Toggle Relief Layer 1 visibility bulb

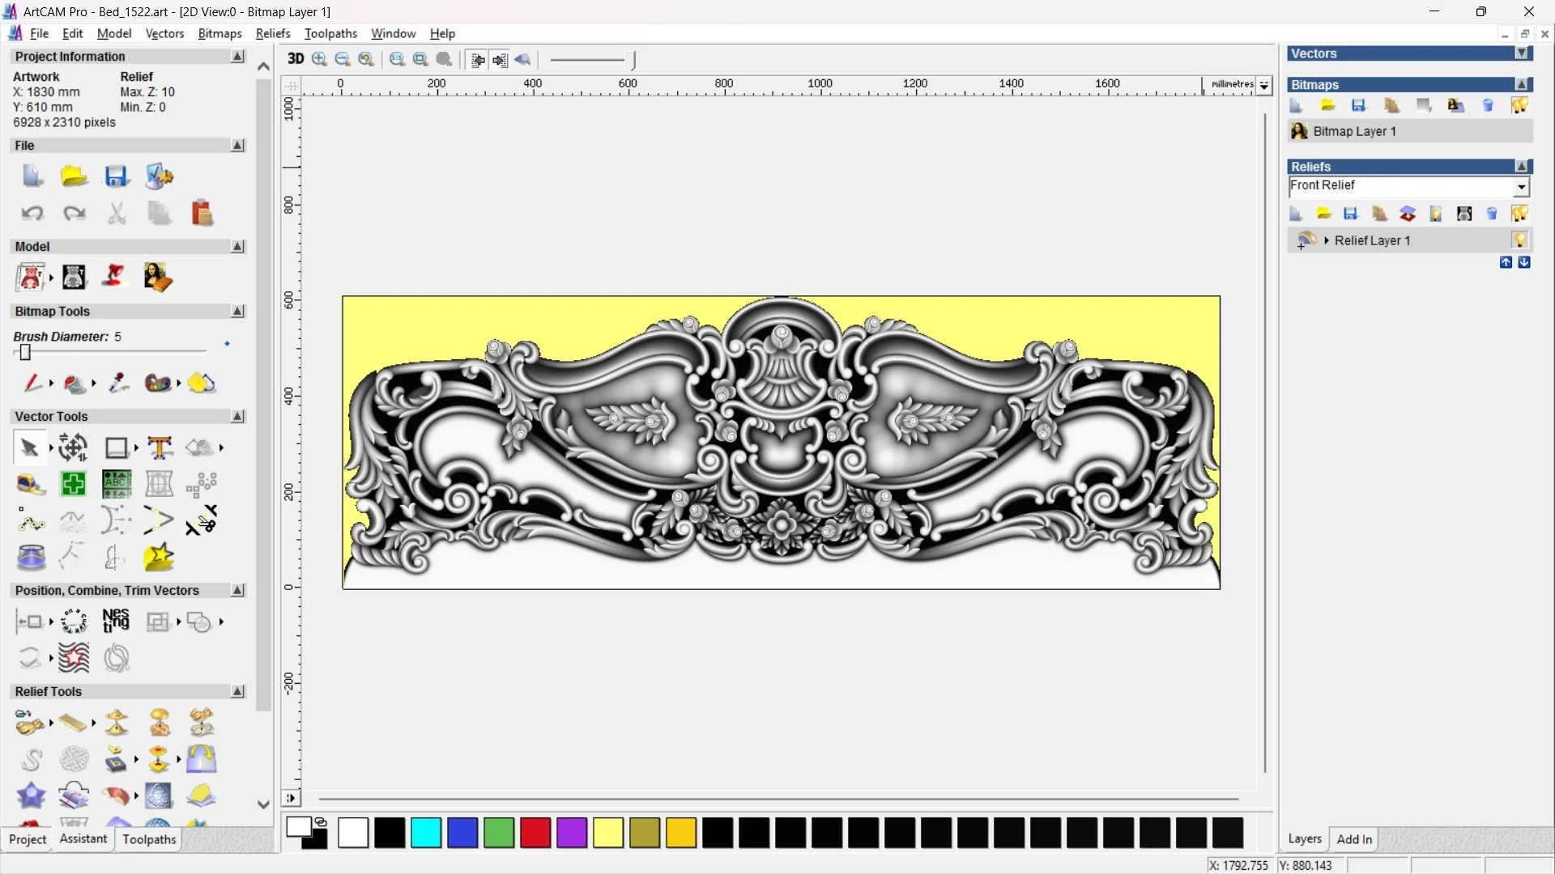(1519, 240)
